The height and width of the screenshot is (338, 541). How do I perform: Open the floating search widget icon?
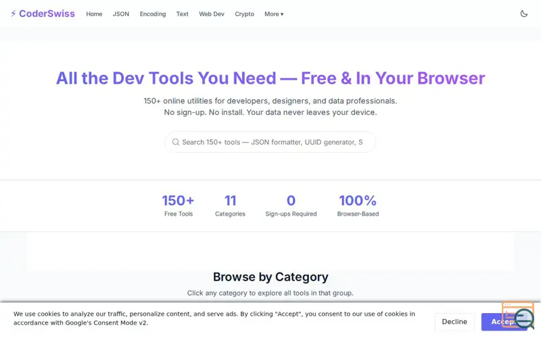click(x=518, y=315)
